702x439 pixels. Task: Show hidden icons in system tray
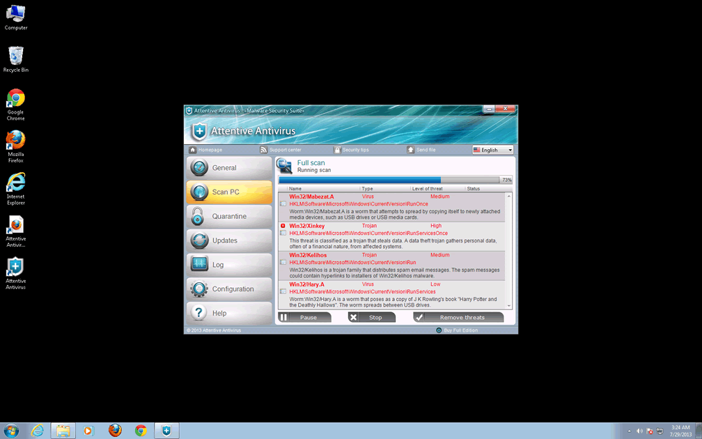click(x=630, y=431)
